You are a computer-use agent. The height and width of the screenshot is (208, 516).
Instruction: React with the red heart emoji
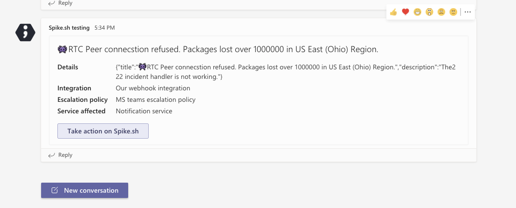[406, 12]
